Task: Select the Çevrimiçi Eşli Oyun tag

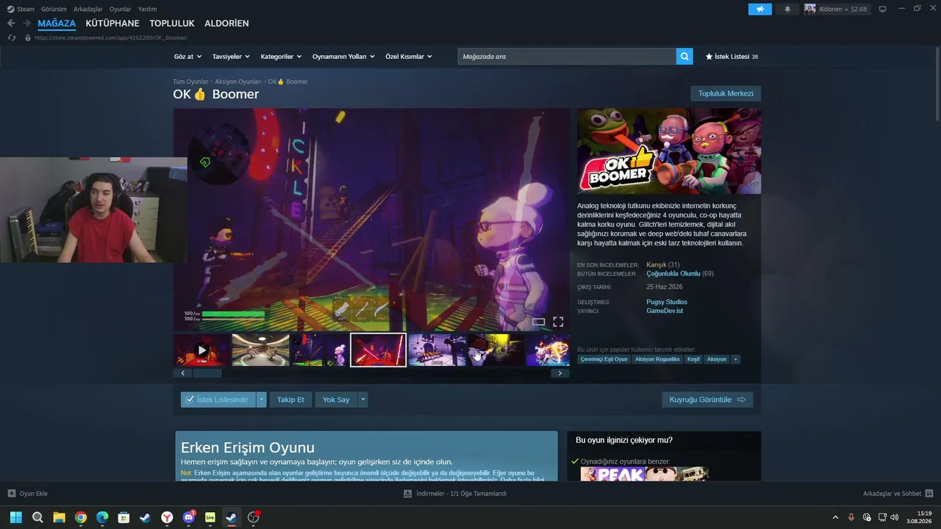Action: pyautogui.click(x=604, y=359)
